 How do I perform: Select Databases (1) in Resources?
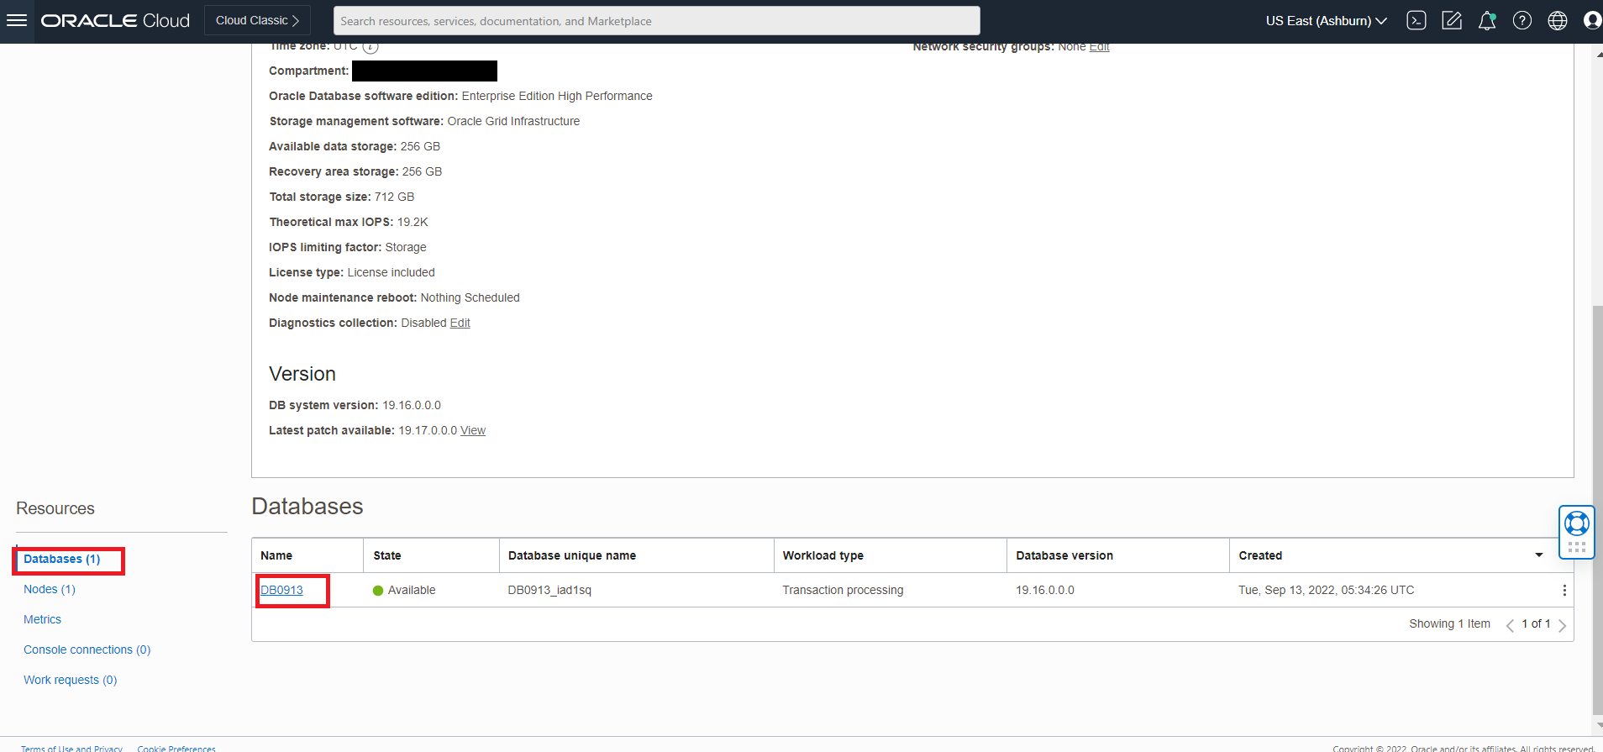pyautogui.click(x=62, y=559)
